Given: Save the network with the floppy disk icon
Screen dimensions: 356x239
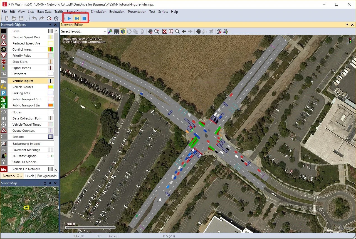Looking at the screenshot, I should point(21,19).
